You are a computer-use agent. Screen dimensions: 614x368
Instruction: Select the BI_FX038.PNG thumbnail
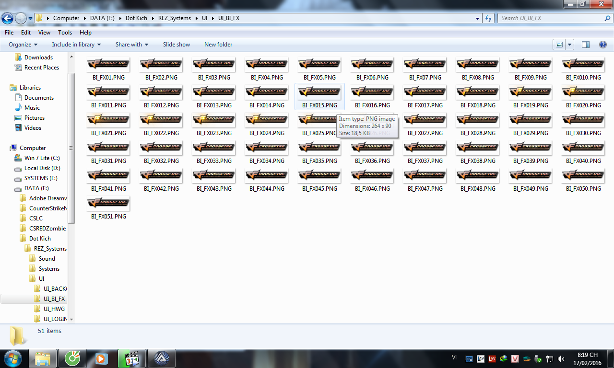(x=477, y=152)
